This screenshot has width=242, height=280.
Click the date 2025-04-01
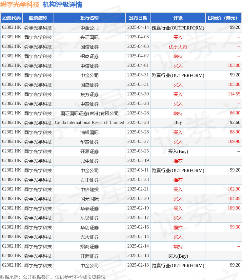(138, 65)
